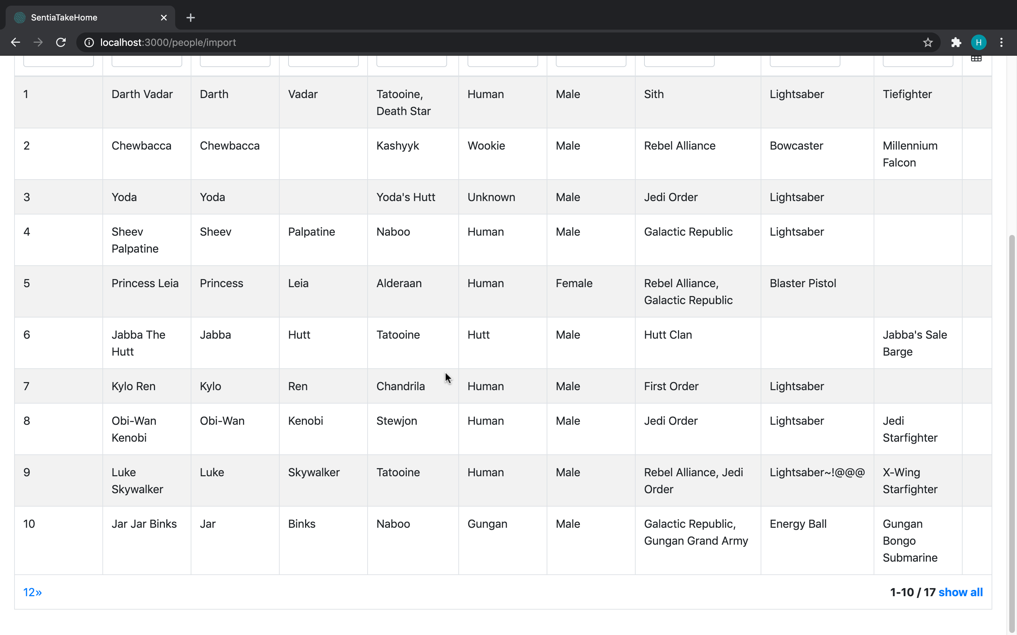Reload the localhost people import page
This screenshot has width=1017, height=635.
pyautogui.click(x=61, y=42)
